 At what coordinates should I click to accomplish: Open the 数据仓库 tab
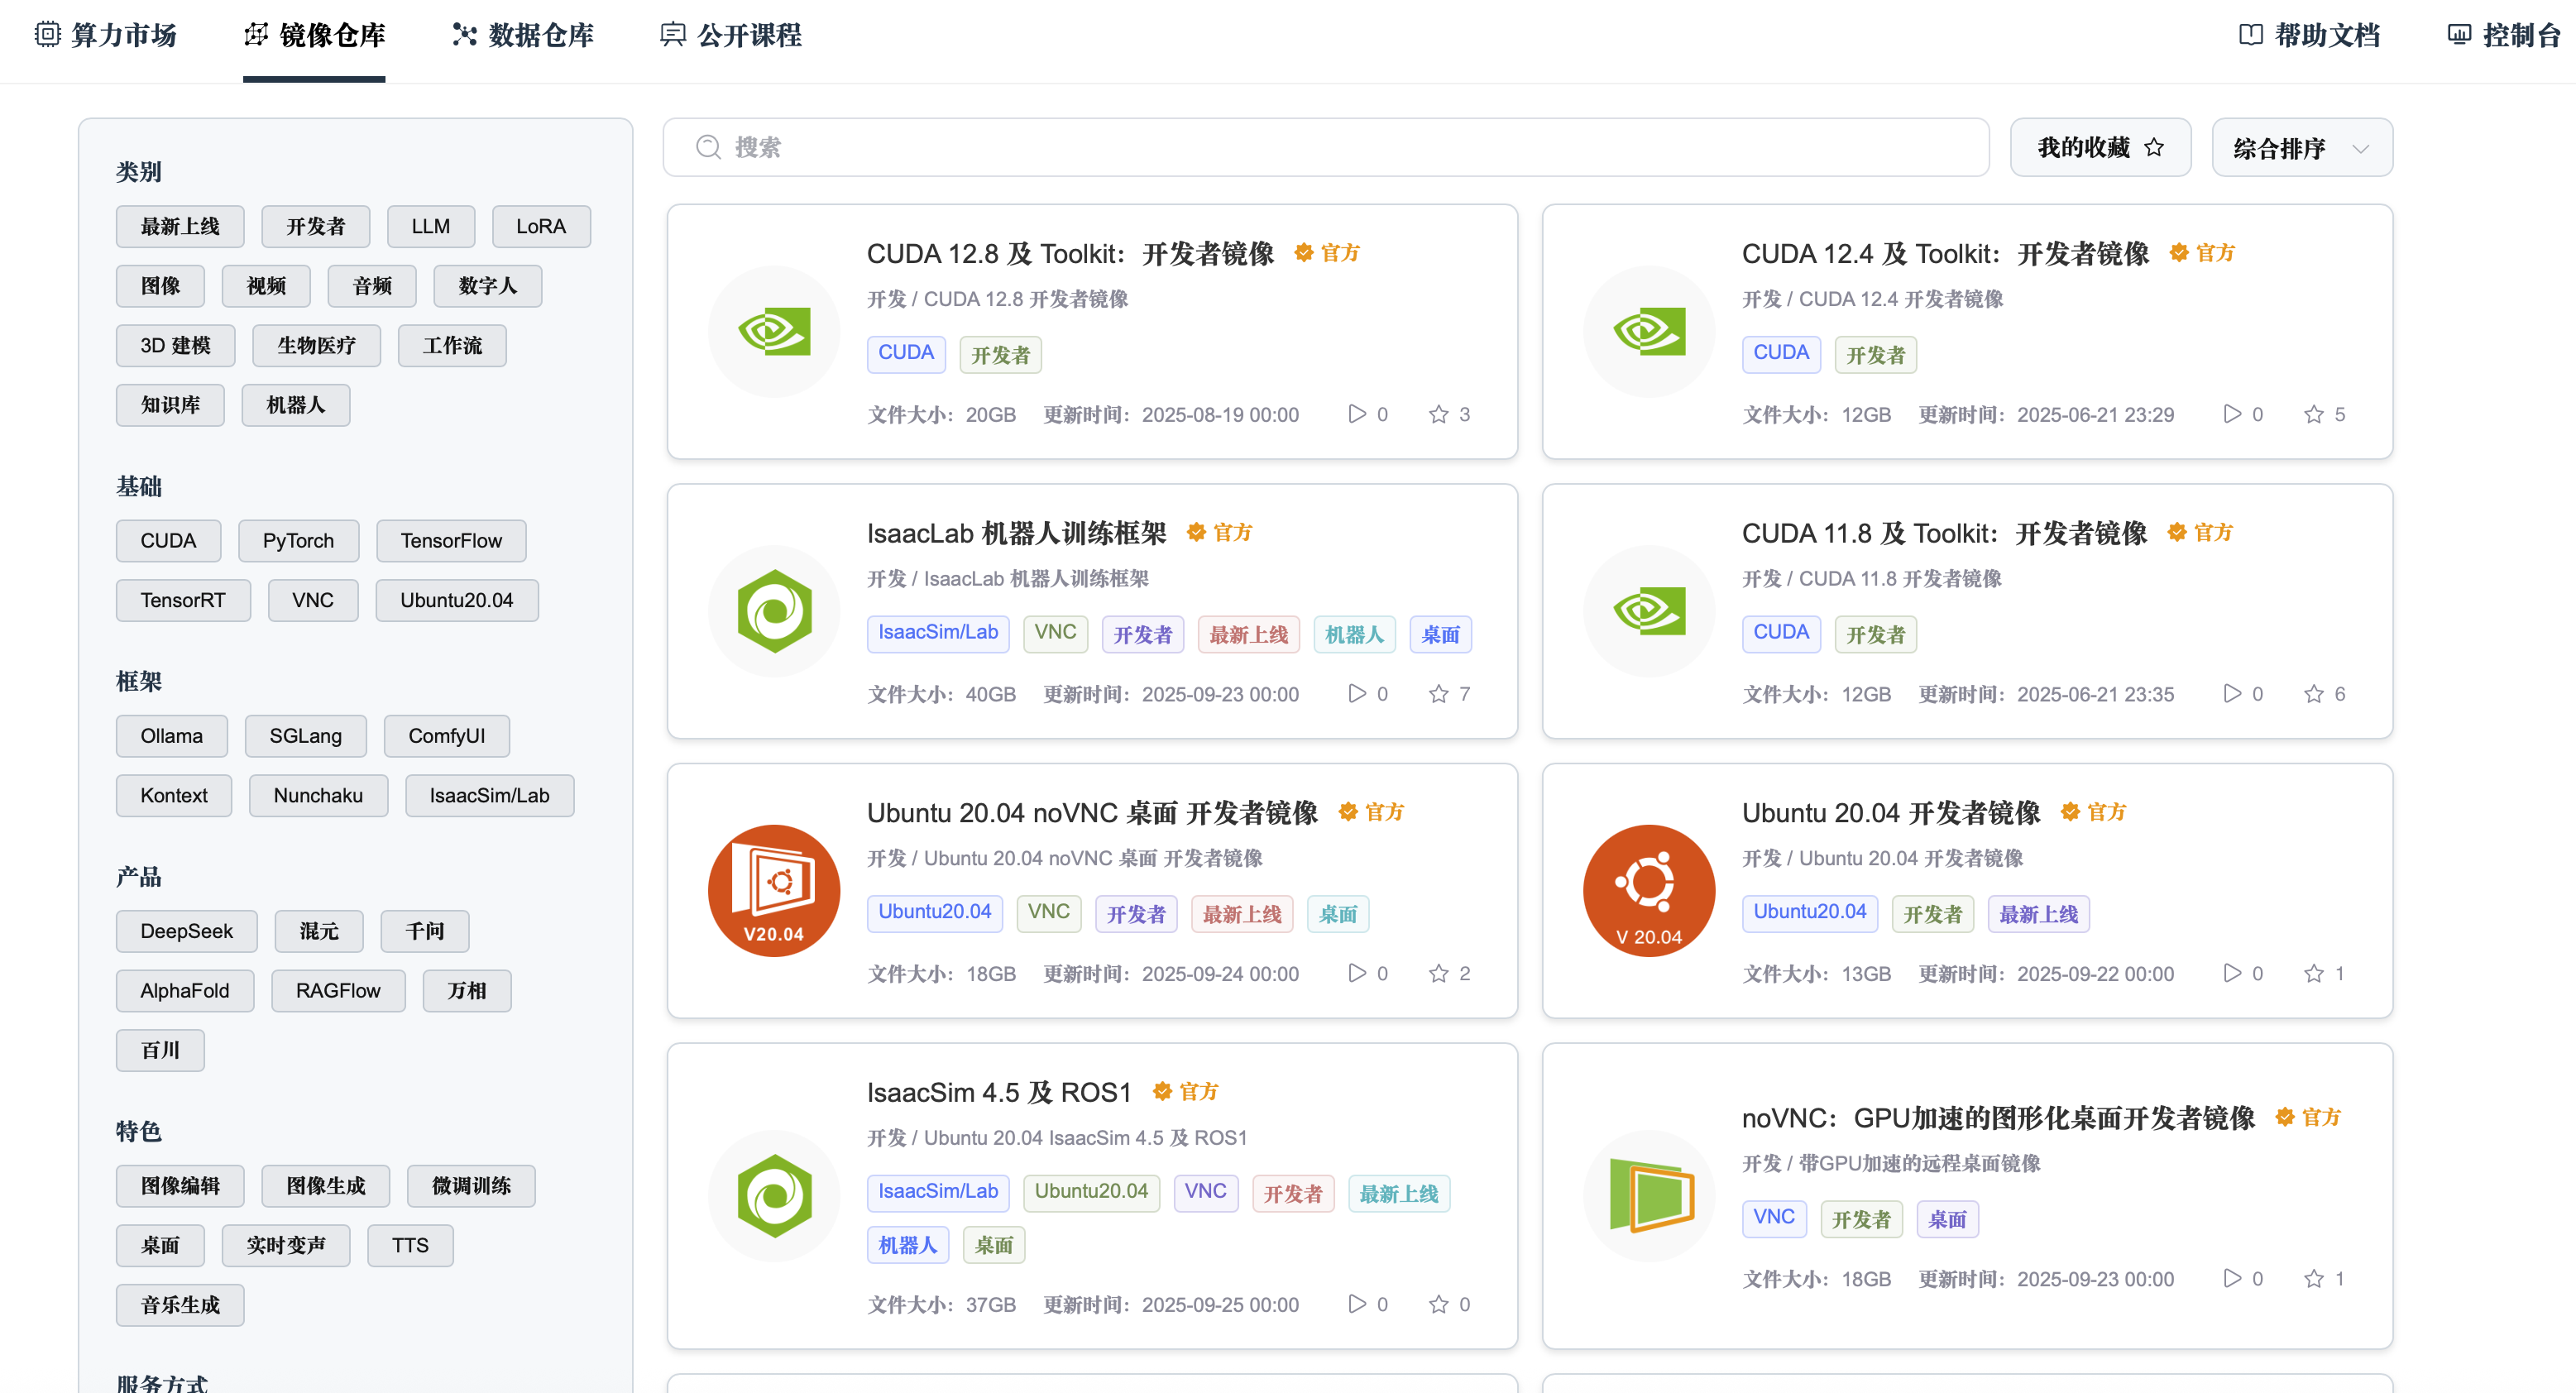point(522,35)
